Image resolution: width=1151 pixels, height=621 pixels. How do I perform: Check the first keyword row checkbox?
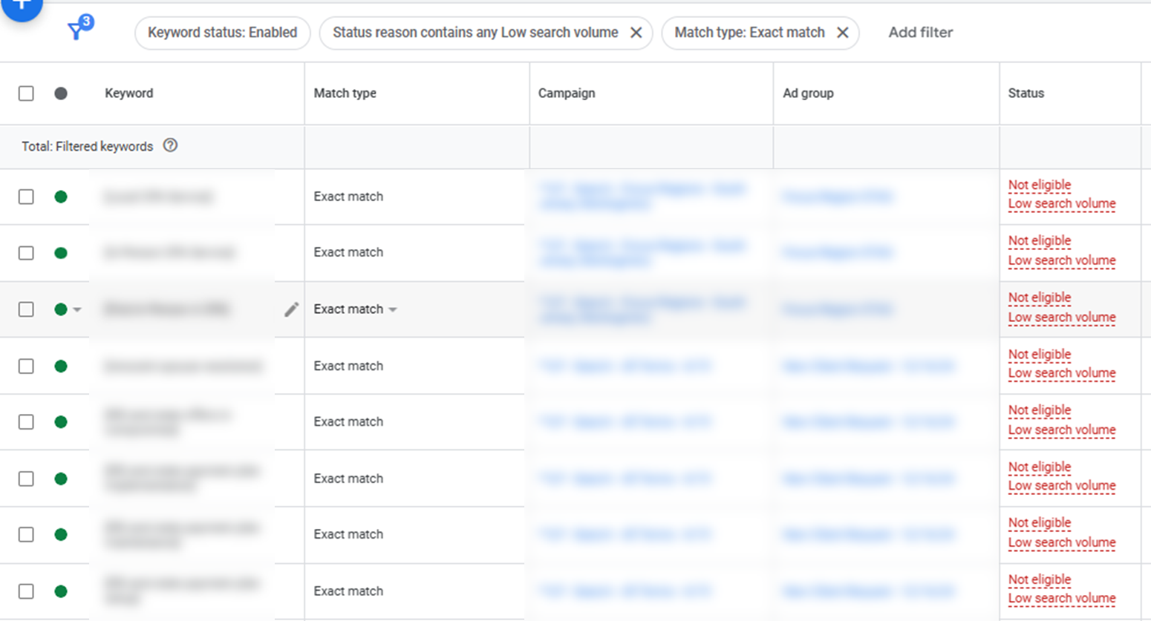pyautogui.click(x=27, y=197)
